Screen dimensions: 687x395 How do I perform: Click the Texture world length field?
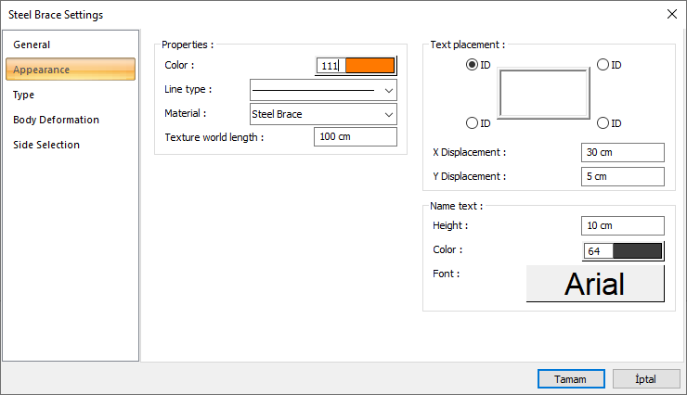pos(356,137)
